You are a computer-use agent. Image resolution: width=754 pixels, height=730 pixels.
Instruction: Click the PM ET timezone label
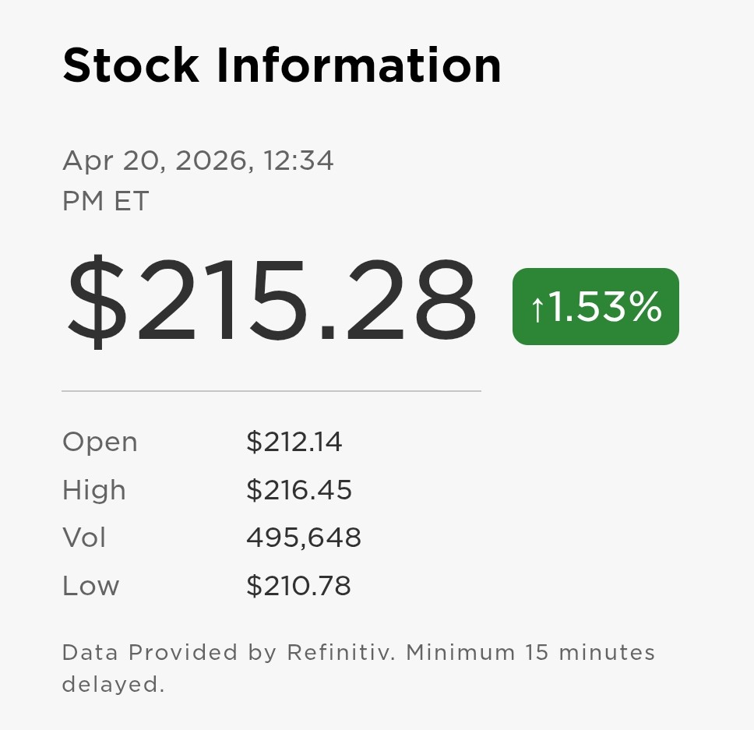[105, 201]
